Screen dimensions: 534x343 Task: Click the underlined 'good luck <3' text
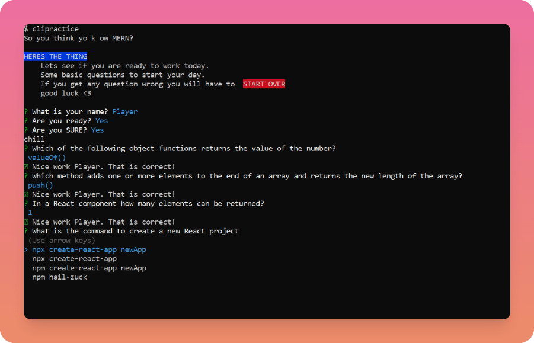66,93
